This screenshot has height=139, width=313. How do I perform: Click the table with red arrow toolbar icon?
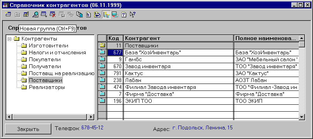[115, 15]
